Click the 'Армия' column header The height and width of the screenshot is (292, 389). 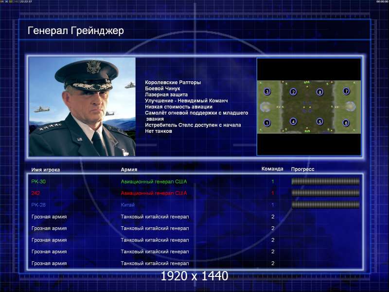129,169
